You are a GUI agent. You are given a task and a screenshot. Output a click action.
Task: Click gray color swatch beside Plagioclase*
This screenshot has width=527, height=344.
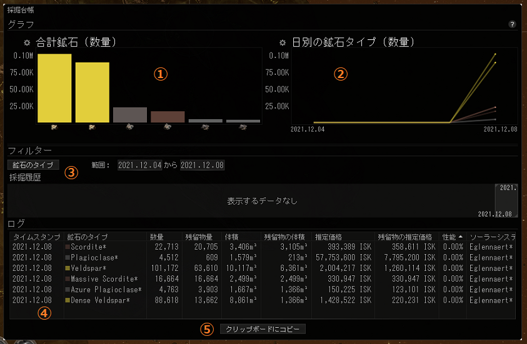[x=68, y=257]
